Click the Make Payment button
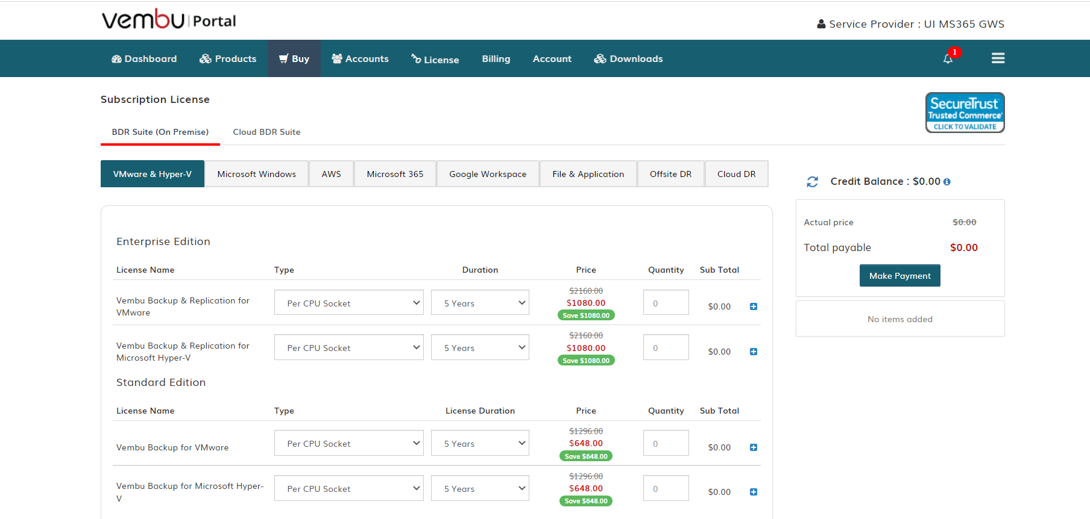 point(900,276)
